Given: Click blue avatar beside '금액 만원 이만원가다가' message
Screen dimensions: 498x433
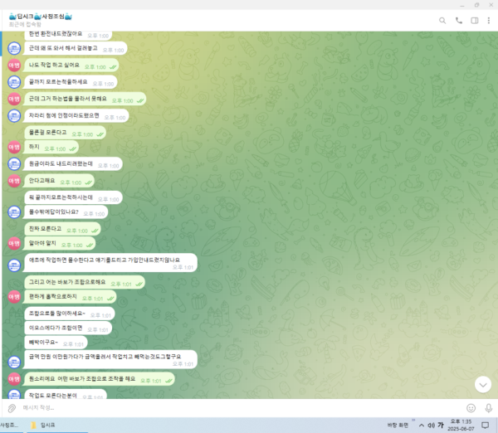Looking at the screenshot, I should coord(14,362).
